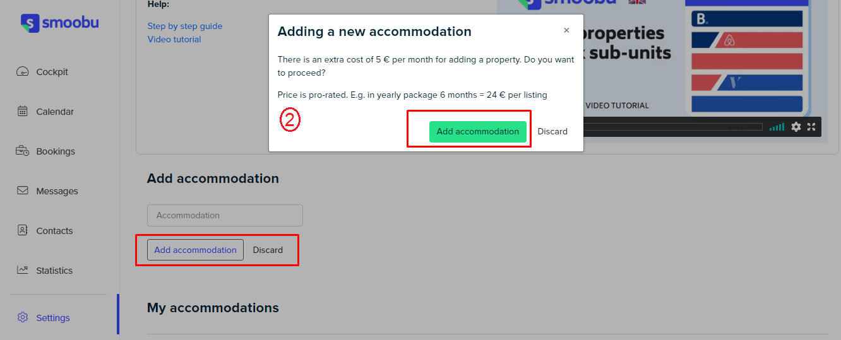Viewport: 841px width, 340px height.
Task: Click the Bookings suitcase icon
Action: [23, 151]
